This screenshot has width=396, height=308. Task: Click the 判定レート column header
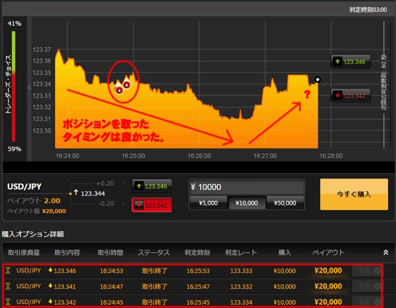(241, 253)
